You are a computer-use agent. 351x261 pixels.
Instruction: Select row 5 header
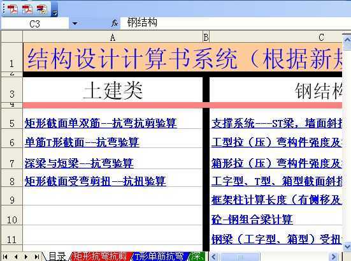point(12,119)
